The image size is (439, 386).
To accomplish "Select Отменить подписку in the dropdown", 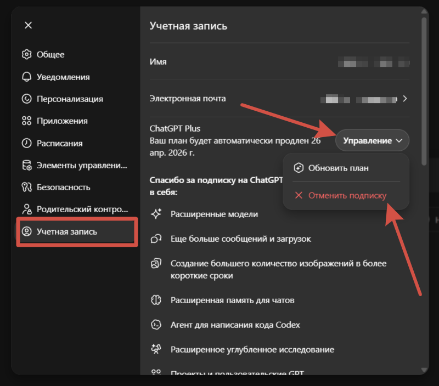I will point(346,195).
